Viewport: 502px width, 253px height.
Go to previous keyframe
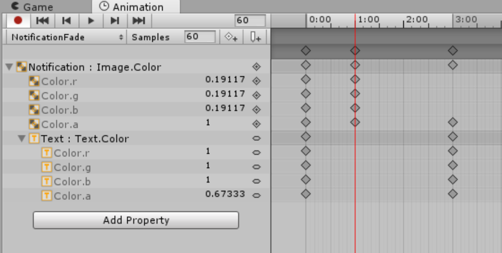pyautogui.click(x=68, y=20)
